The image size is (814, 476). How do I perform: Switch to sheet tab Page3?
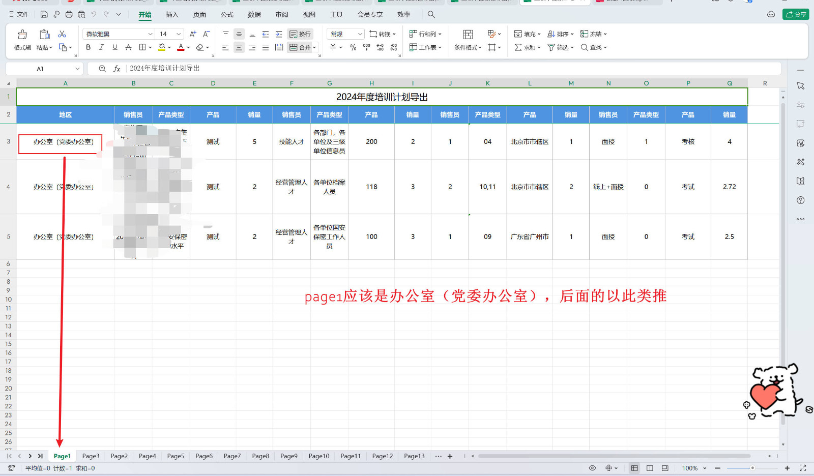pos(91,456)
